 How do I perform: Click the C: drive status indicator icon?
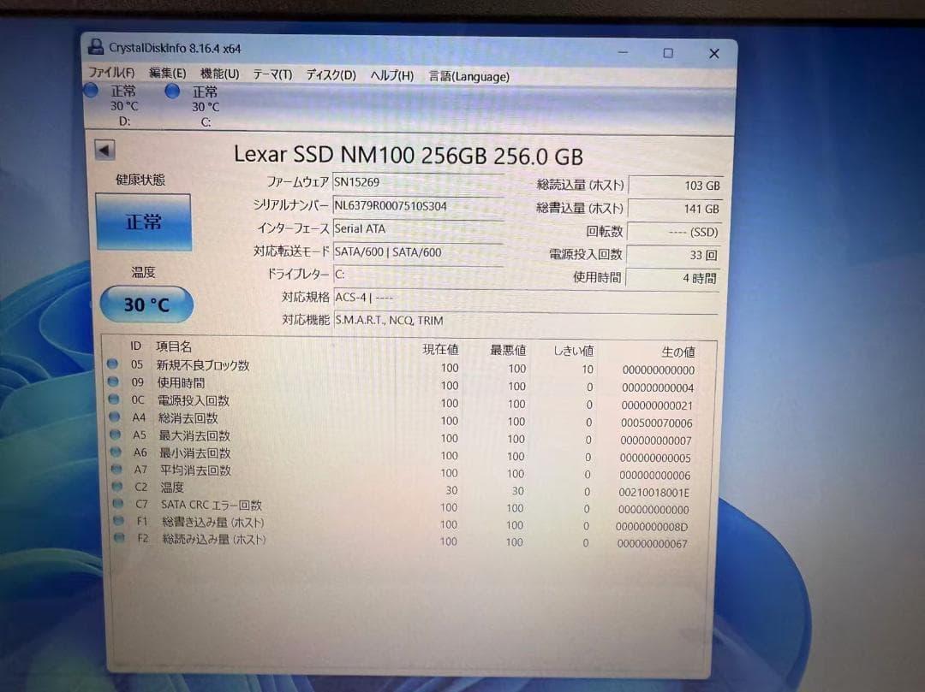pos(171,90)
